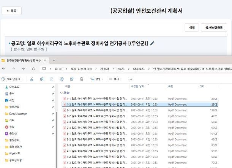This screenshot has height=168, width=232.
Task: Unpin DaouMessenger using its pin icon
Action: pyautogui.click(x=52, y=113)
